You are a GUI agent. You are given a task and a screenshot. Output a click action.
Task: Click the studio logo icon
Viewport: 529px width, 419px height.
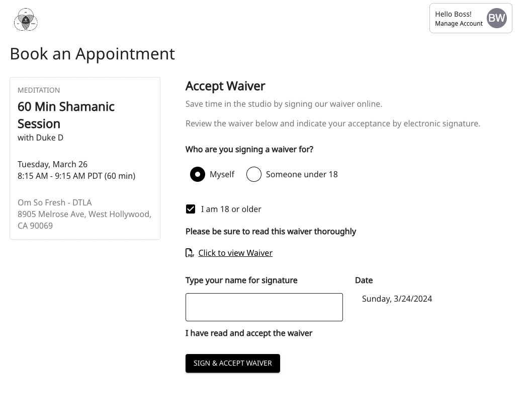click(26, 20)
